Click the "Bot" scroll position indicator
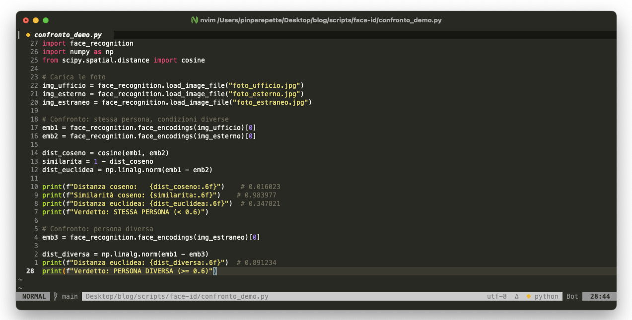This screenshot has width=632, height=320. coord(571,296)
